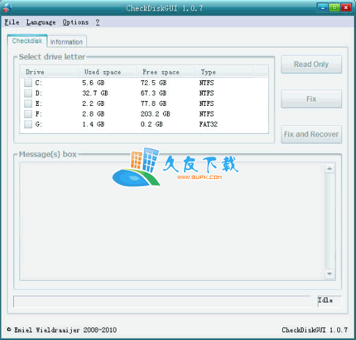The image size is (356, 340).
Task: Click the Emiel Wieldraaijer 2008-2010 copyright text
Action: pyautogui.click(x=62, y=330)
